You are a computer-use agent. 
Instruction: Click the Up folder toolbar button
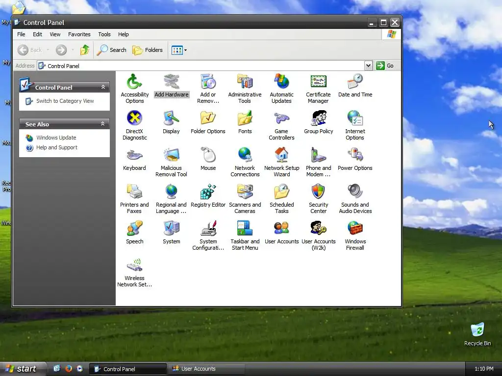point(85,50)
